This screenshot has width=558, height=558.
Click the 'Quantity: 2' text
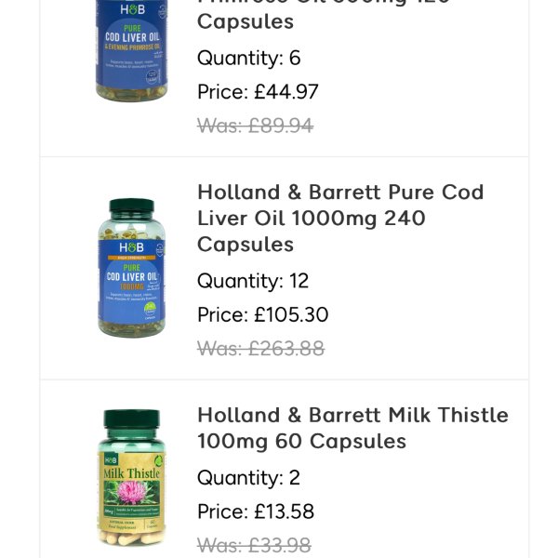click(248, 478)
